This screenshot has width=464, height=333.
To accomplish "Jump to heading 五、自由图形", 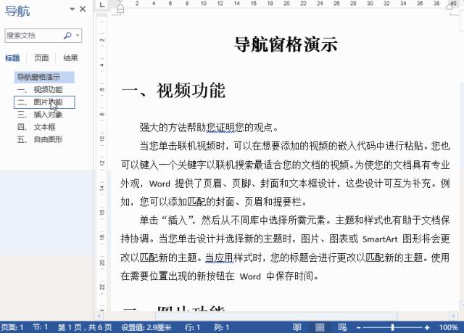I will pos(44,139).
